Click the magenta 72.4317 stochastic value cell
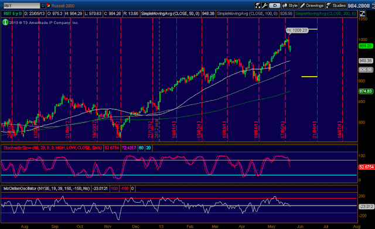The width and height of the screenshot is (375, 229). [x=129, y=148]
